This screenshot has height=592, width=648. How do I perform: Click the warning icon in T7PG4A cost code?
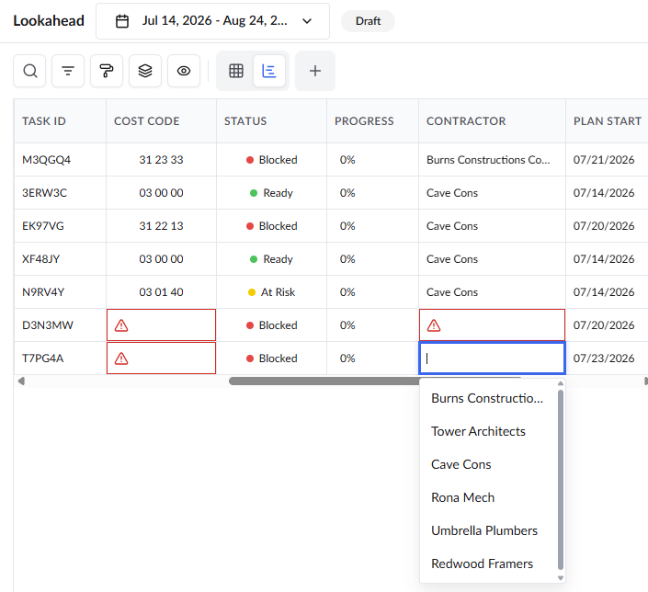pyautogui.click(x=121, y=359)
